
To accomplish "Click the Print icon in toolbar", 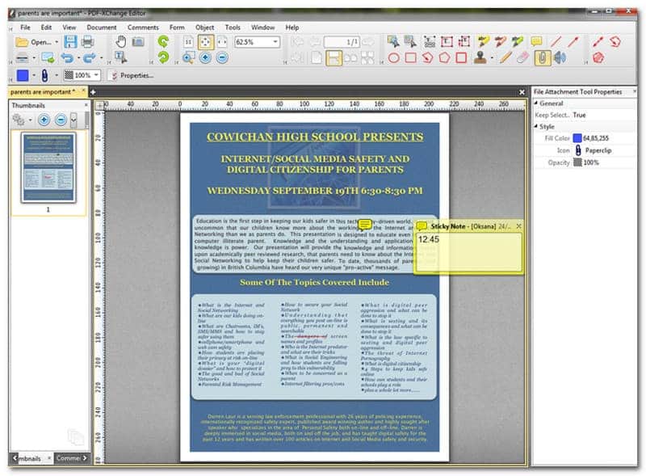I will click(87, 42).
